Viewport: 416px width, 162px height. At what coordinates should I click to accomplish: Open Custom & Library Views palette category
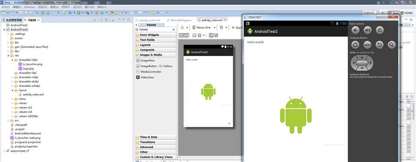click(x=155, y=157)
